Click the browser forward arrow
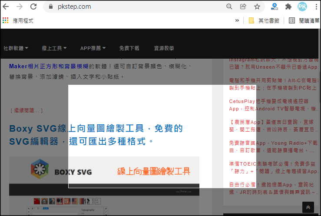The image size is (321, 216). tap(20, 7)
